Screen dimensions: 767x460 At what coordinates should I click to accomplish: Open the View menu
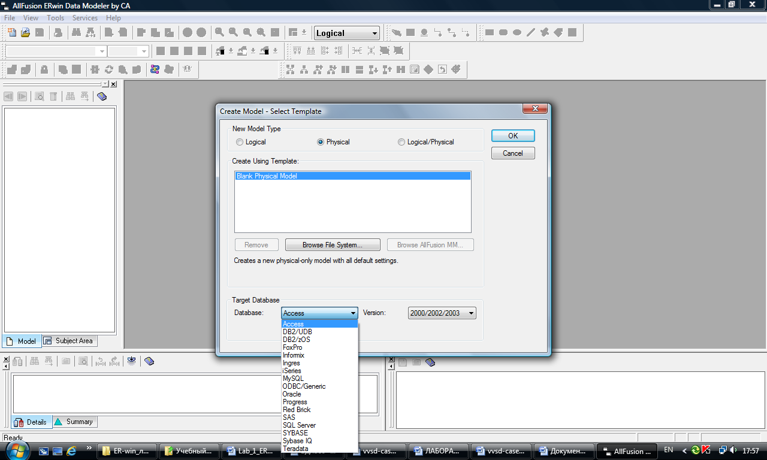point(31,18)
